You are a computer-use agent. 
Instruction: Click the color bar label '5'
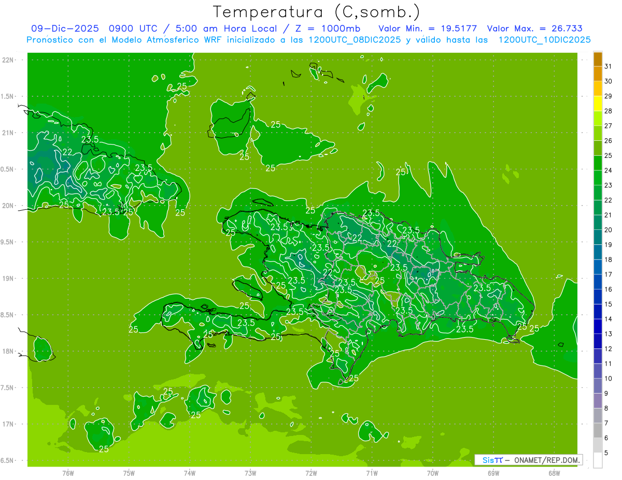coord(606,453)
